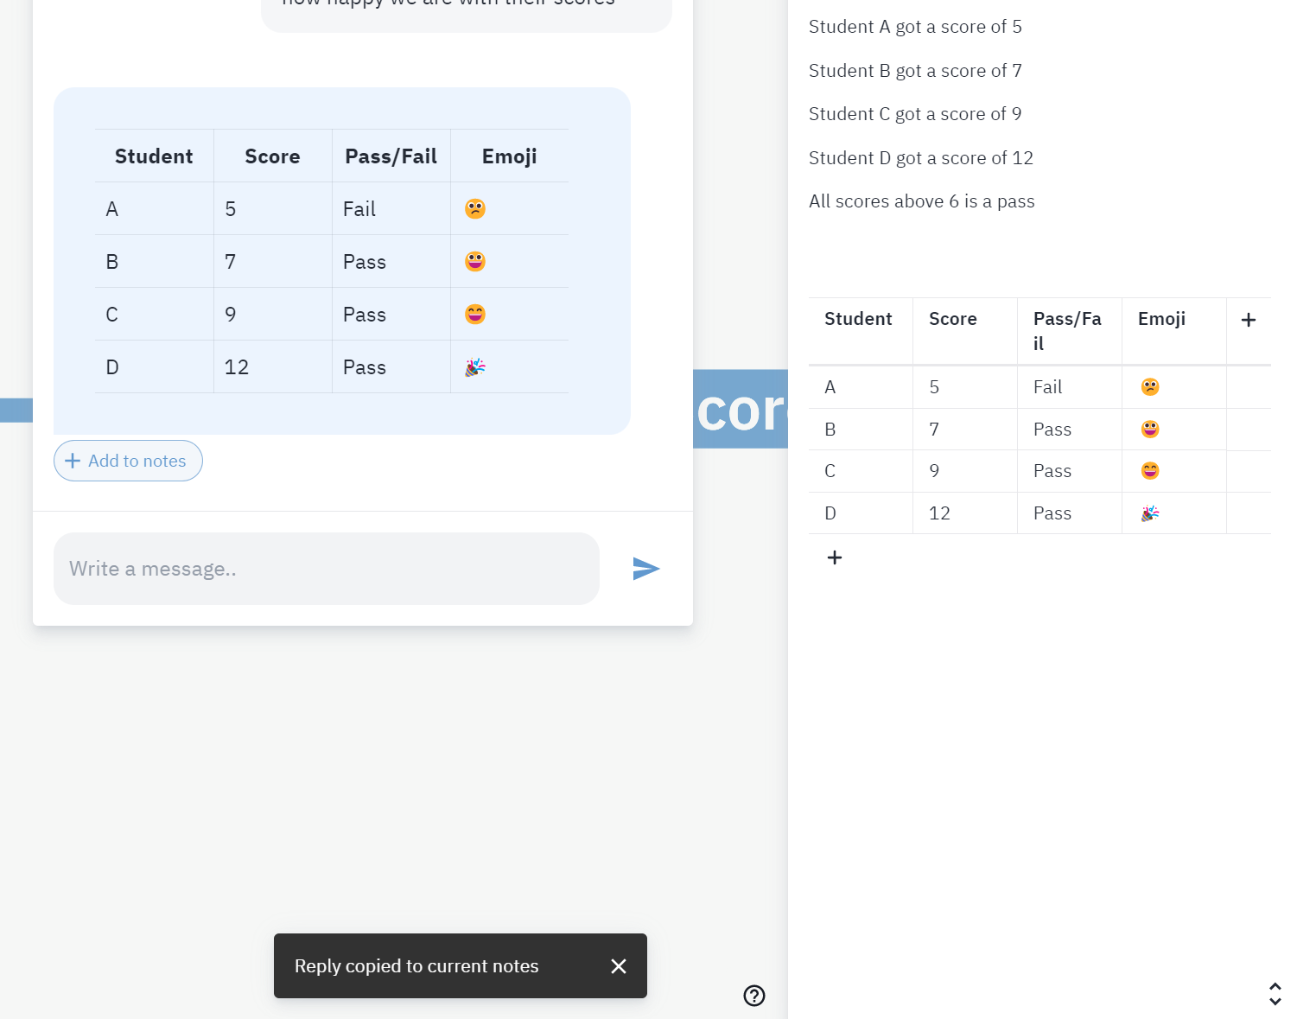The image size is (1297, 1019).
Task: Click the up arrow of the notes stepper
Action: click(1275, 987)
